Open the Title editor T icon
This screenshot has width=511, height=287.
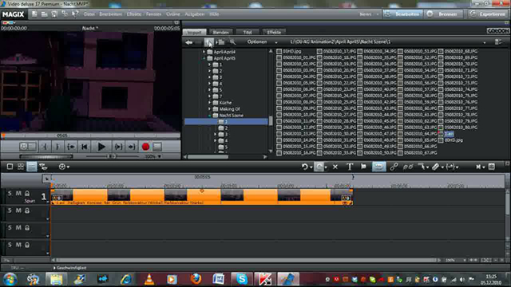coord(350,167)
